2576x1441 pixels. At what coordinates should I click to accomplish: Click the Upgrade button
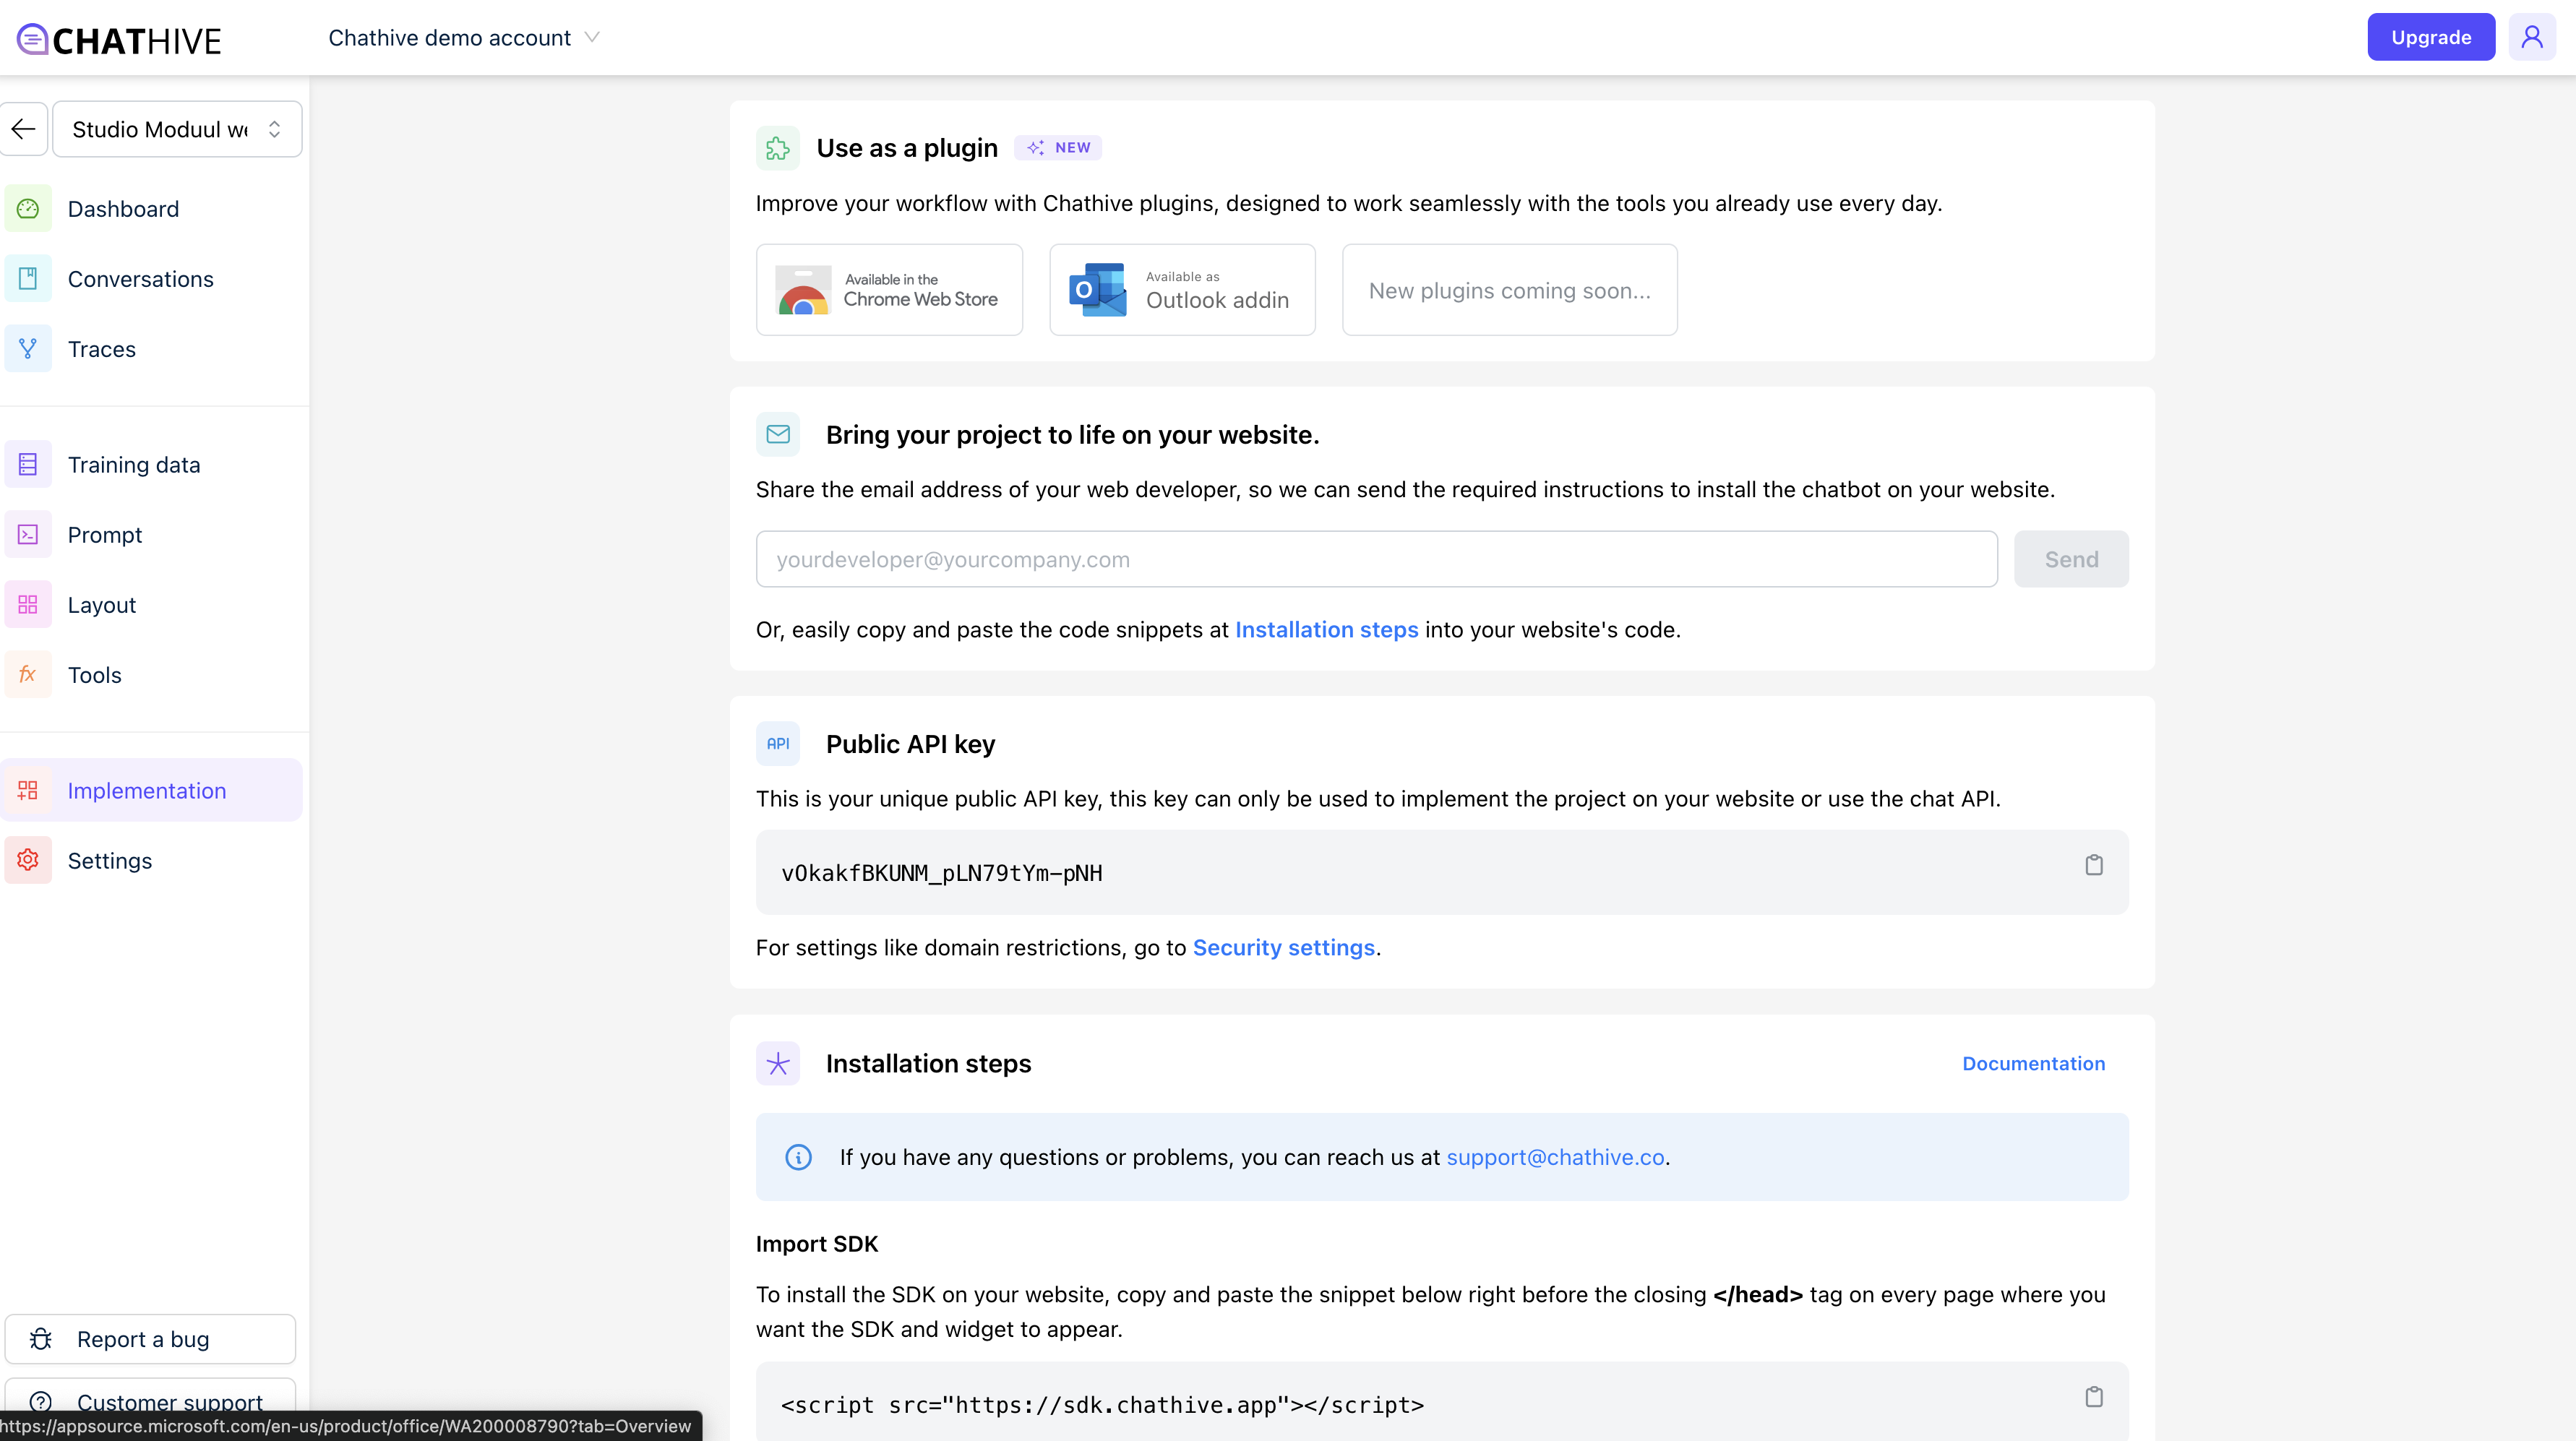click(2430, 37)
